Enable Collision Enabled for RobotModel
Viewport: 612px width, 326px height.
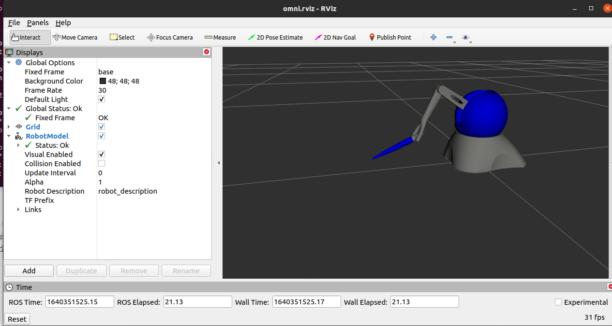click(x=101, y=163)
